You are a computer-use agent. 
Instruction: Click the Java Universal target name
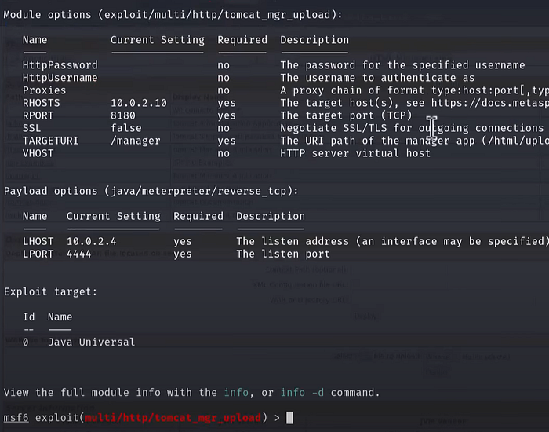(x=92, y=342)
